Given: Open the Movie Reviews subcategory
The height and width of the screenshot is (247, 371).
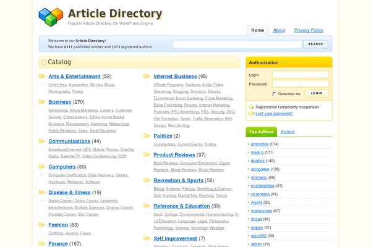Looking at the screenshot, I should pyautogui.click(x=184, y=170).
